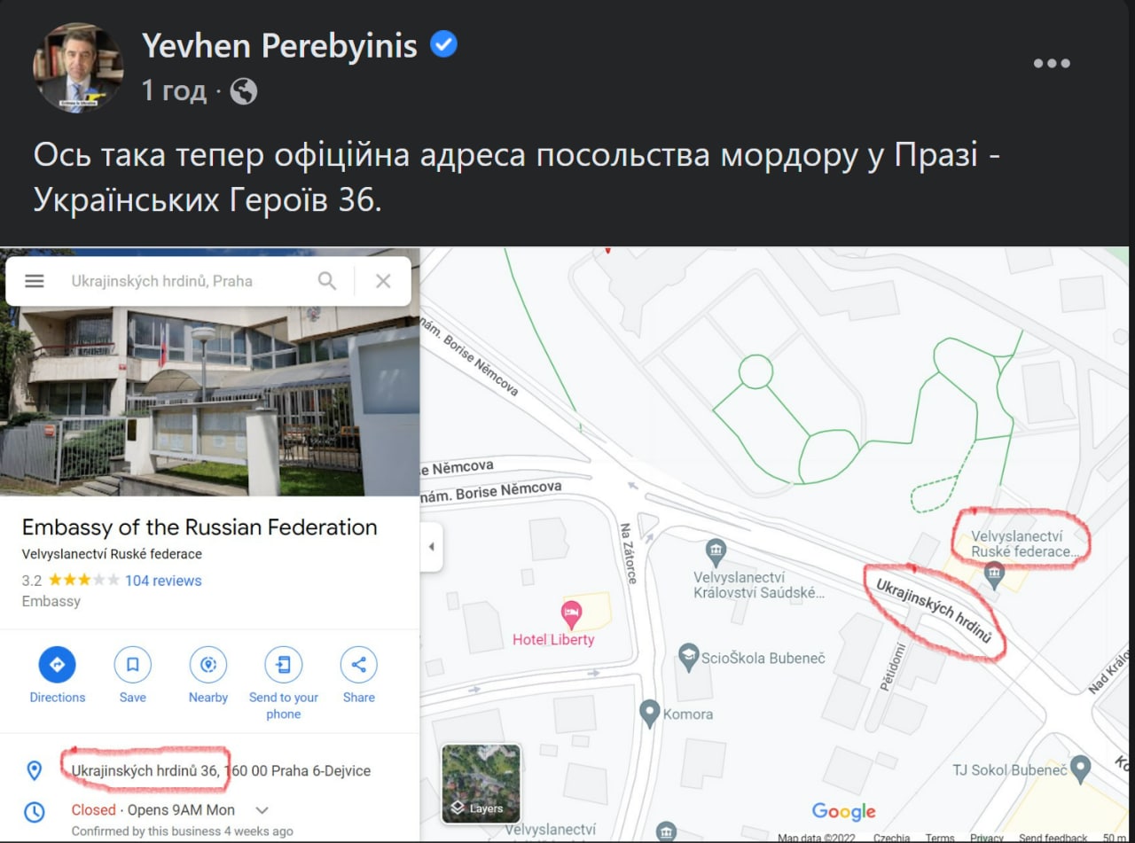The image size is (1135, 843).
Task: Click the Share icon
Action: pyautogui.click(x=359, y=665)
